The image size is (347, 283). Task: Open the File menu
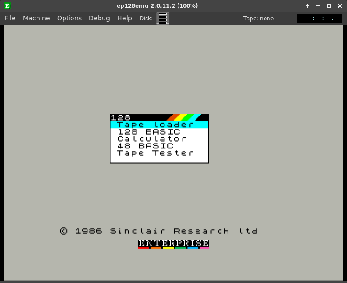pyautogui.click(x=10, y=18)
